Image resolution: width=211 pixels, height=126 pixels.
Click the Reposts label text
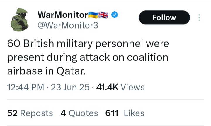coord(36,113)
